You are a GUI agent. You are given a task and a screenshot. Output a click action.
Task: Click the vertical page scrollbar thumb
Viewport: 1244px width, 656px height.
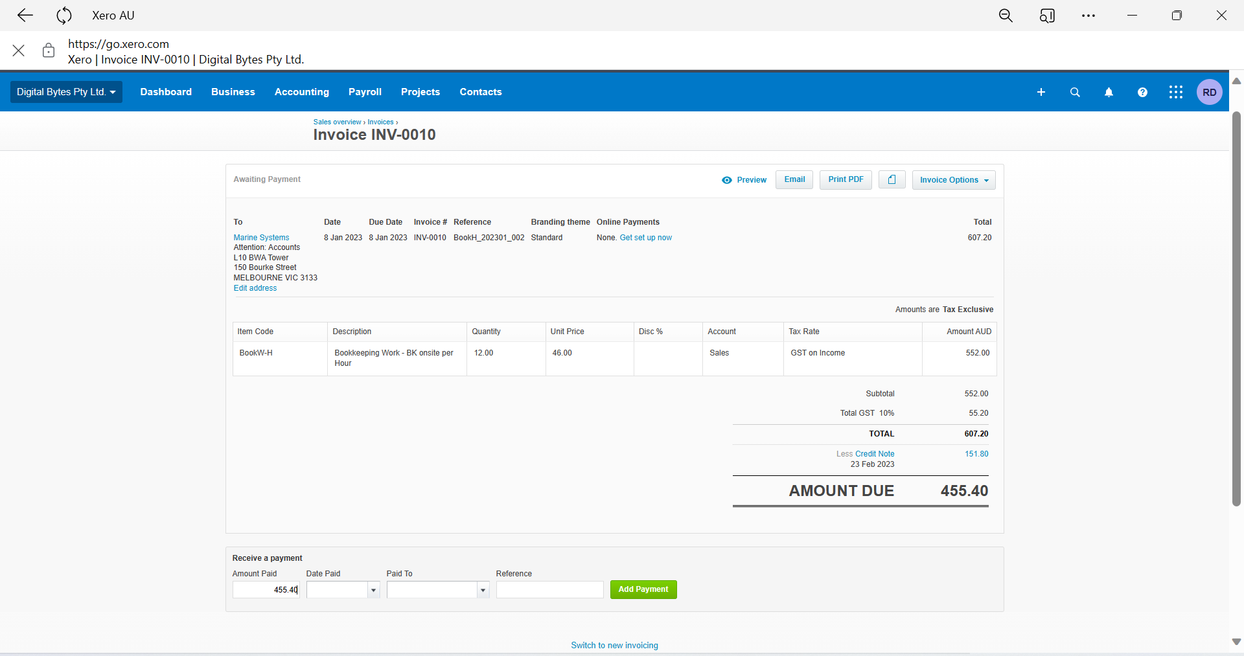pyautogui.click(x=1236, y=309)
